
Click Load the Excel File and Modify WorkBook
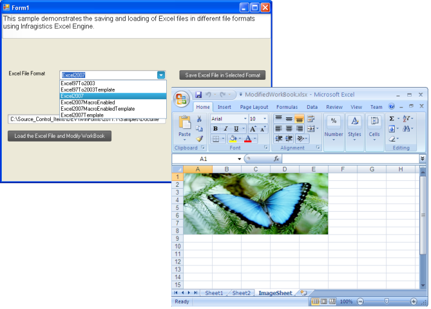coord(59,136)
